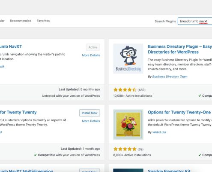The height and width of the screenshot is (172, 212).
Task: Click '10,000+ Active Installations' text
Action: coord(133,95)
